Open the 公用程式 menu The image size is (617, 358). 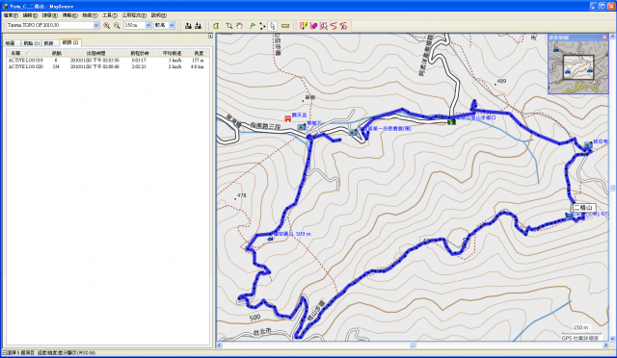(134, 15)
